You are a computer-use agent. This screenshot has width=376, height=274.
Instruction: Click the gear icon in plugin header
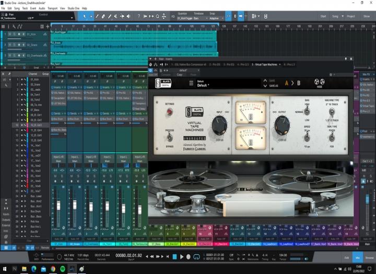click(x=331, y=75)
